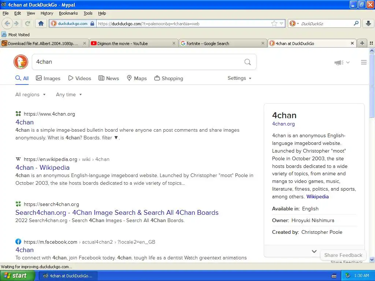Click the page vertical scrollbar thumb
375x281 pixels.
(372, 85)
